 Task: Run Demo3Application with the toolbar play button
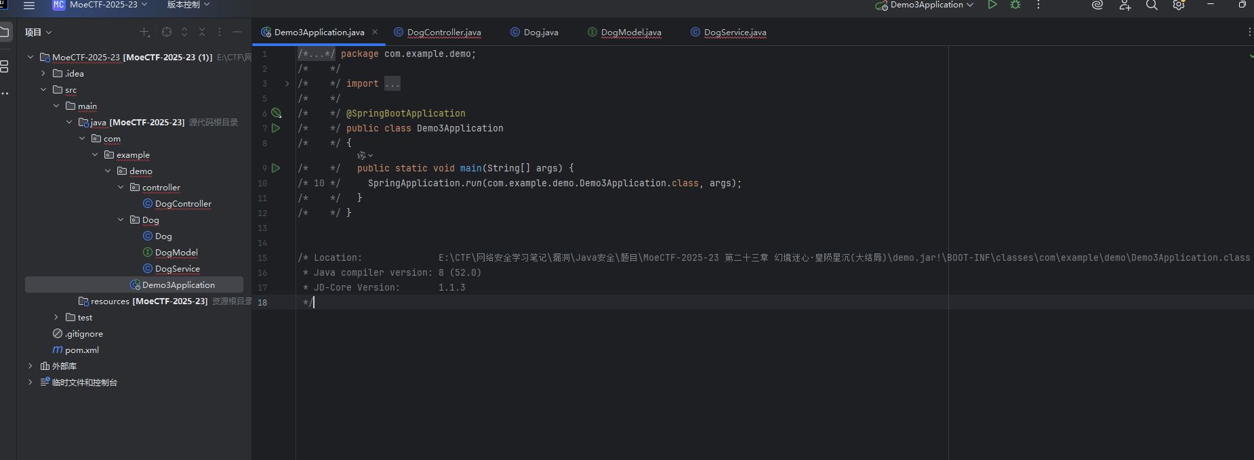[x=992, y=5]
